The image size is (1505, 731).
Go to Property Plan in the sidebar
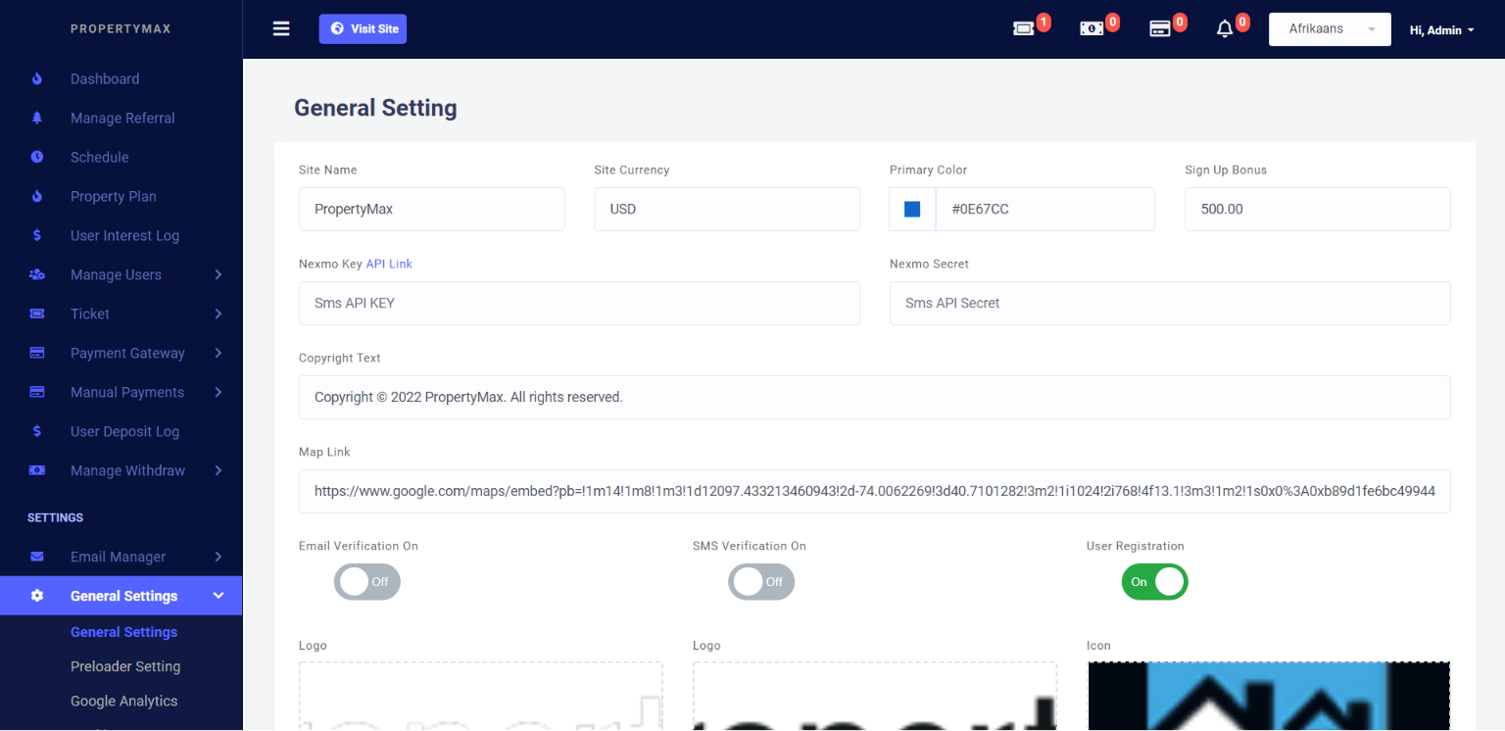click(113, 196)
